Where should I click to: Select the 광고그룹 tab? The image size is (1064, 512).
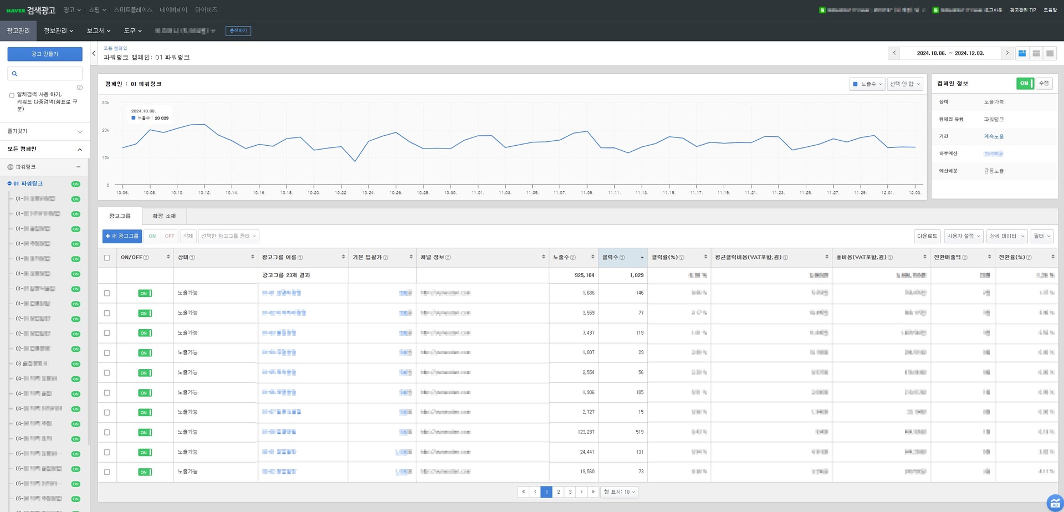click(120, 216)
